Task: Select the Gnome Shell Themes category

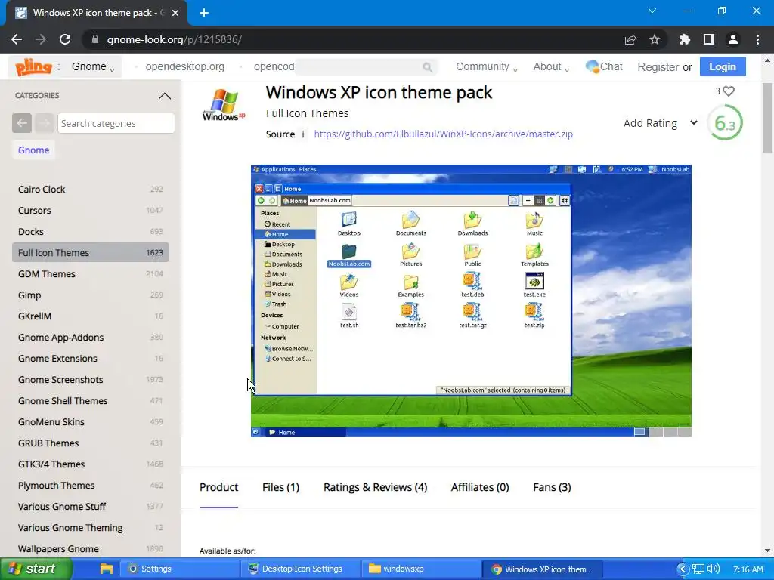Action: coord(91,401)
